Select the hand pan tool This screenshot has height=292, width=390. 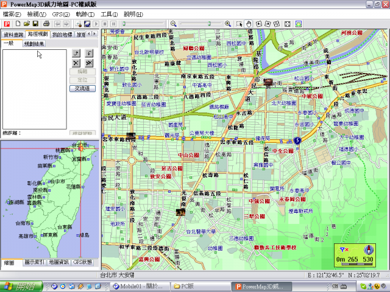tap(249, 24)
